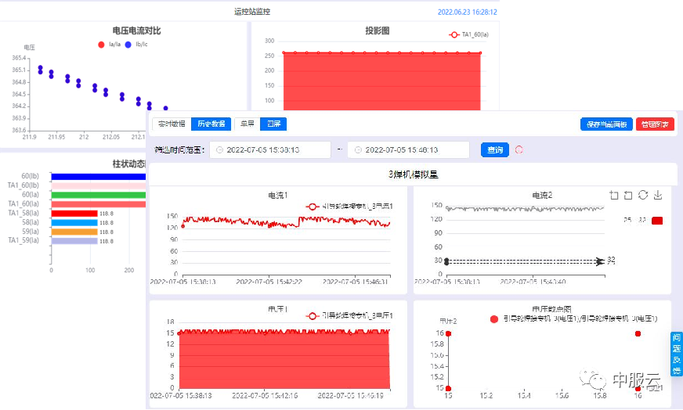Click the timestamp 2022.06.23 16:28:12
The image size is (683, 410).
[468, 13]
